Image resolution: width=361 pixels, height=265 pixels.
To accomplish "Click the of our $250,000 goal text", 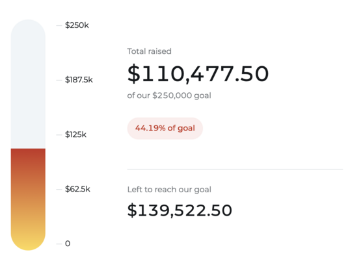I will [x=169, y=95].
